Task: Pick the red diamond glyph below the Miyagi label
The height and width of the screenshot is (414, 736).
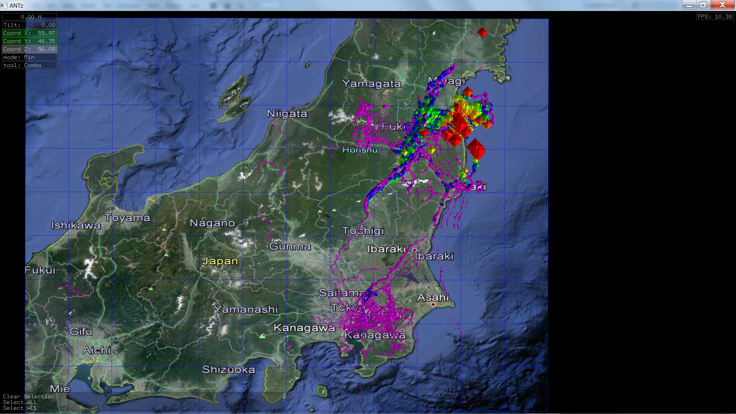Action: pos(467,92)
